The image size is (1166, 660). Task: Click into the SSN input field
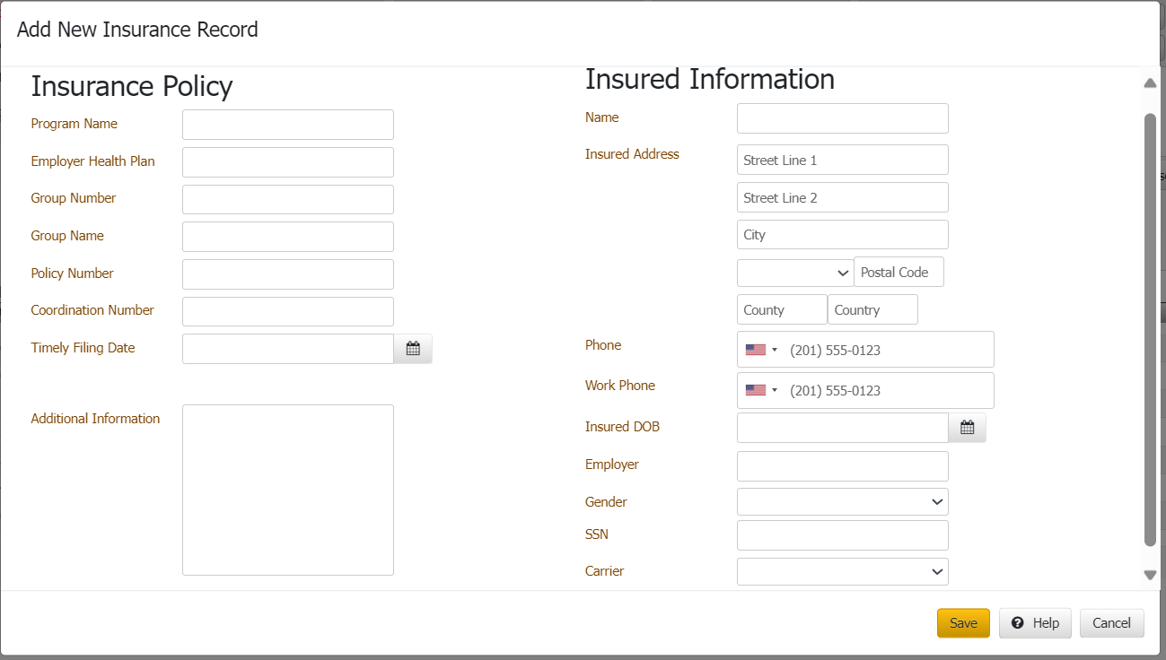842,535
